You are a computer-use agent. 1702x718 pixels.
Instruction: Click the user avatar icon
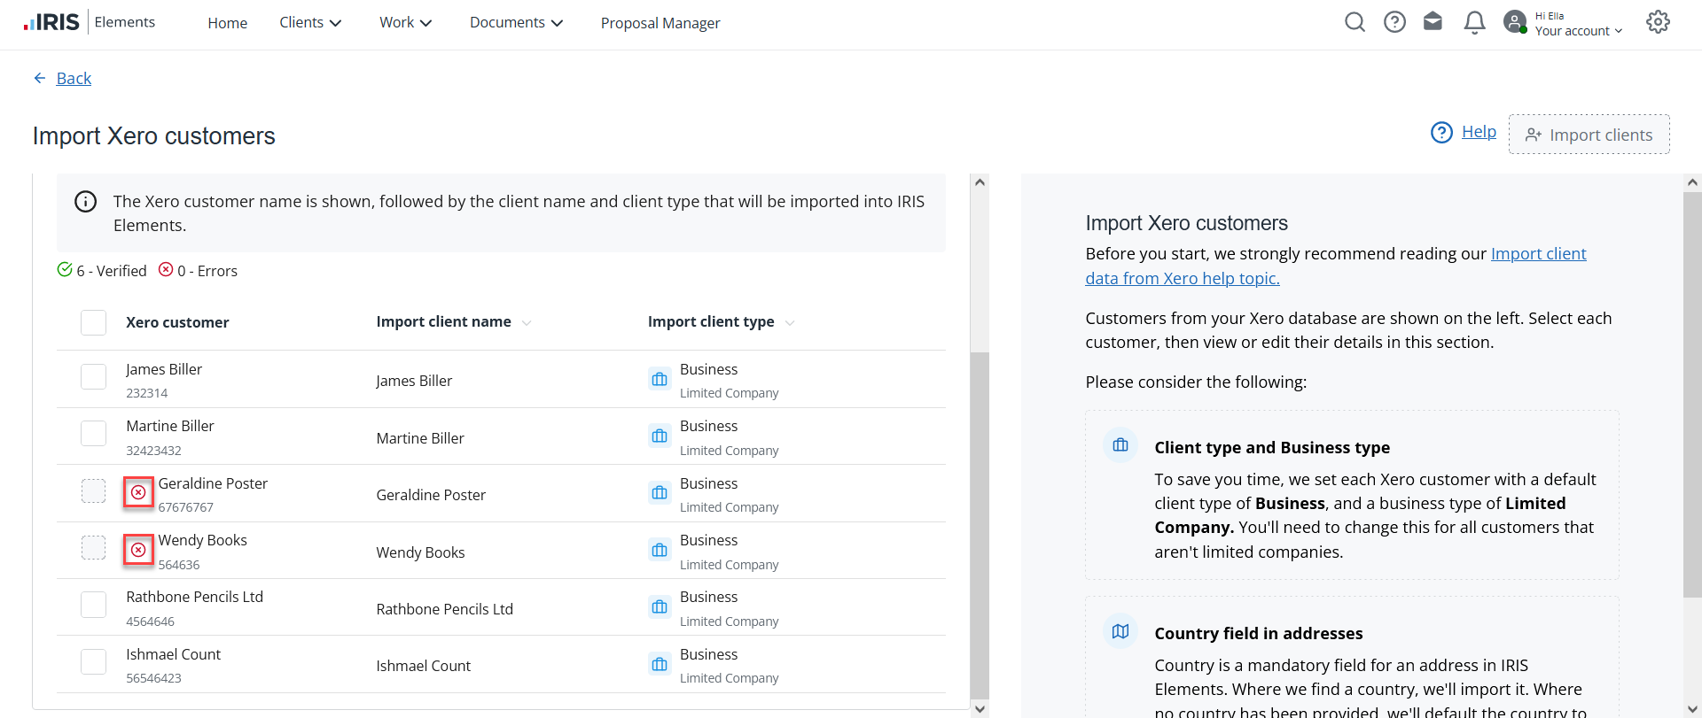click(1515, 21)
